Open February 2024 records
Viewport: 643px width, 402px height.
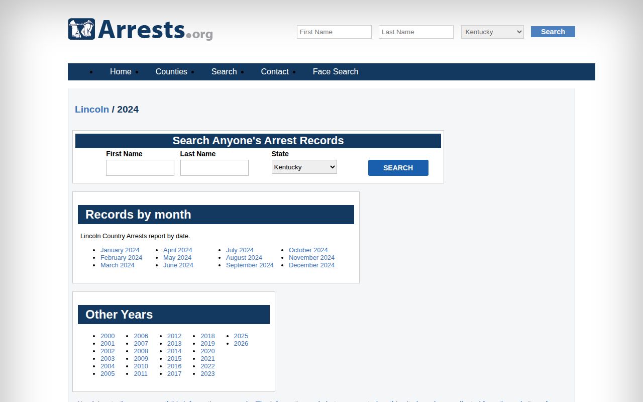coord(122,257)
